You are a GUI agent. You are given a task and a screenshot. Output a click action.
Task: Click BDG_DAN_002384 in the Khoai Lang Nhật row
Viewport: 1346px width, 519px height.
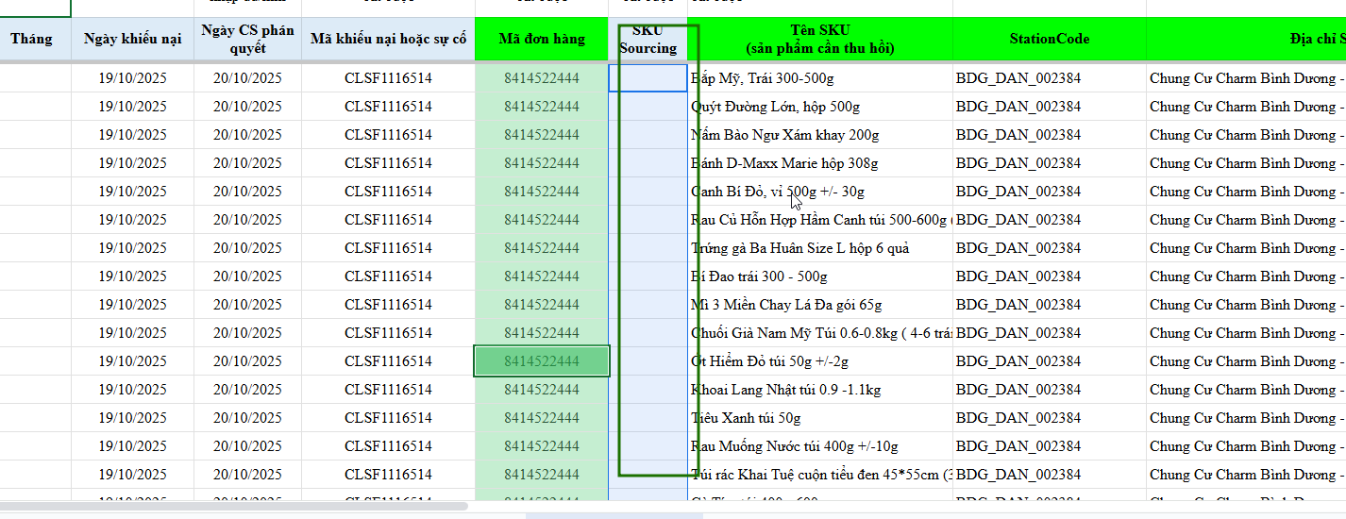point(1050,390)
